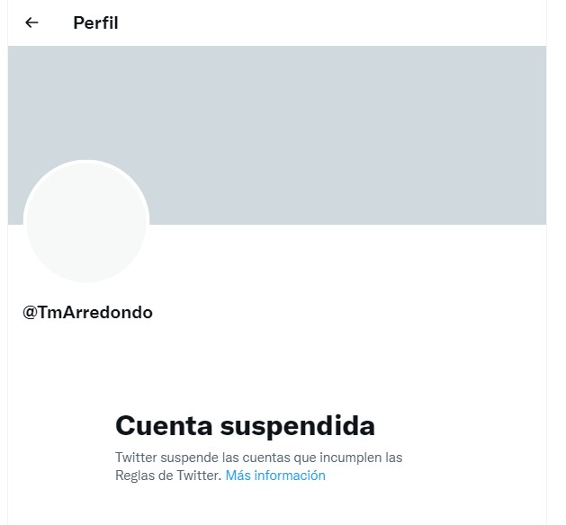Click the back arrow icon
The width and height of the screenshot is (566, 525).
[x=31, y=22]
